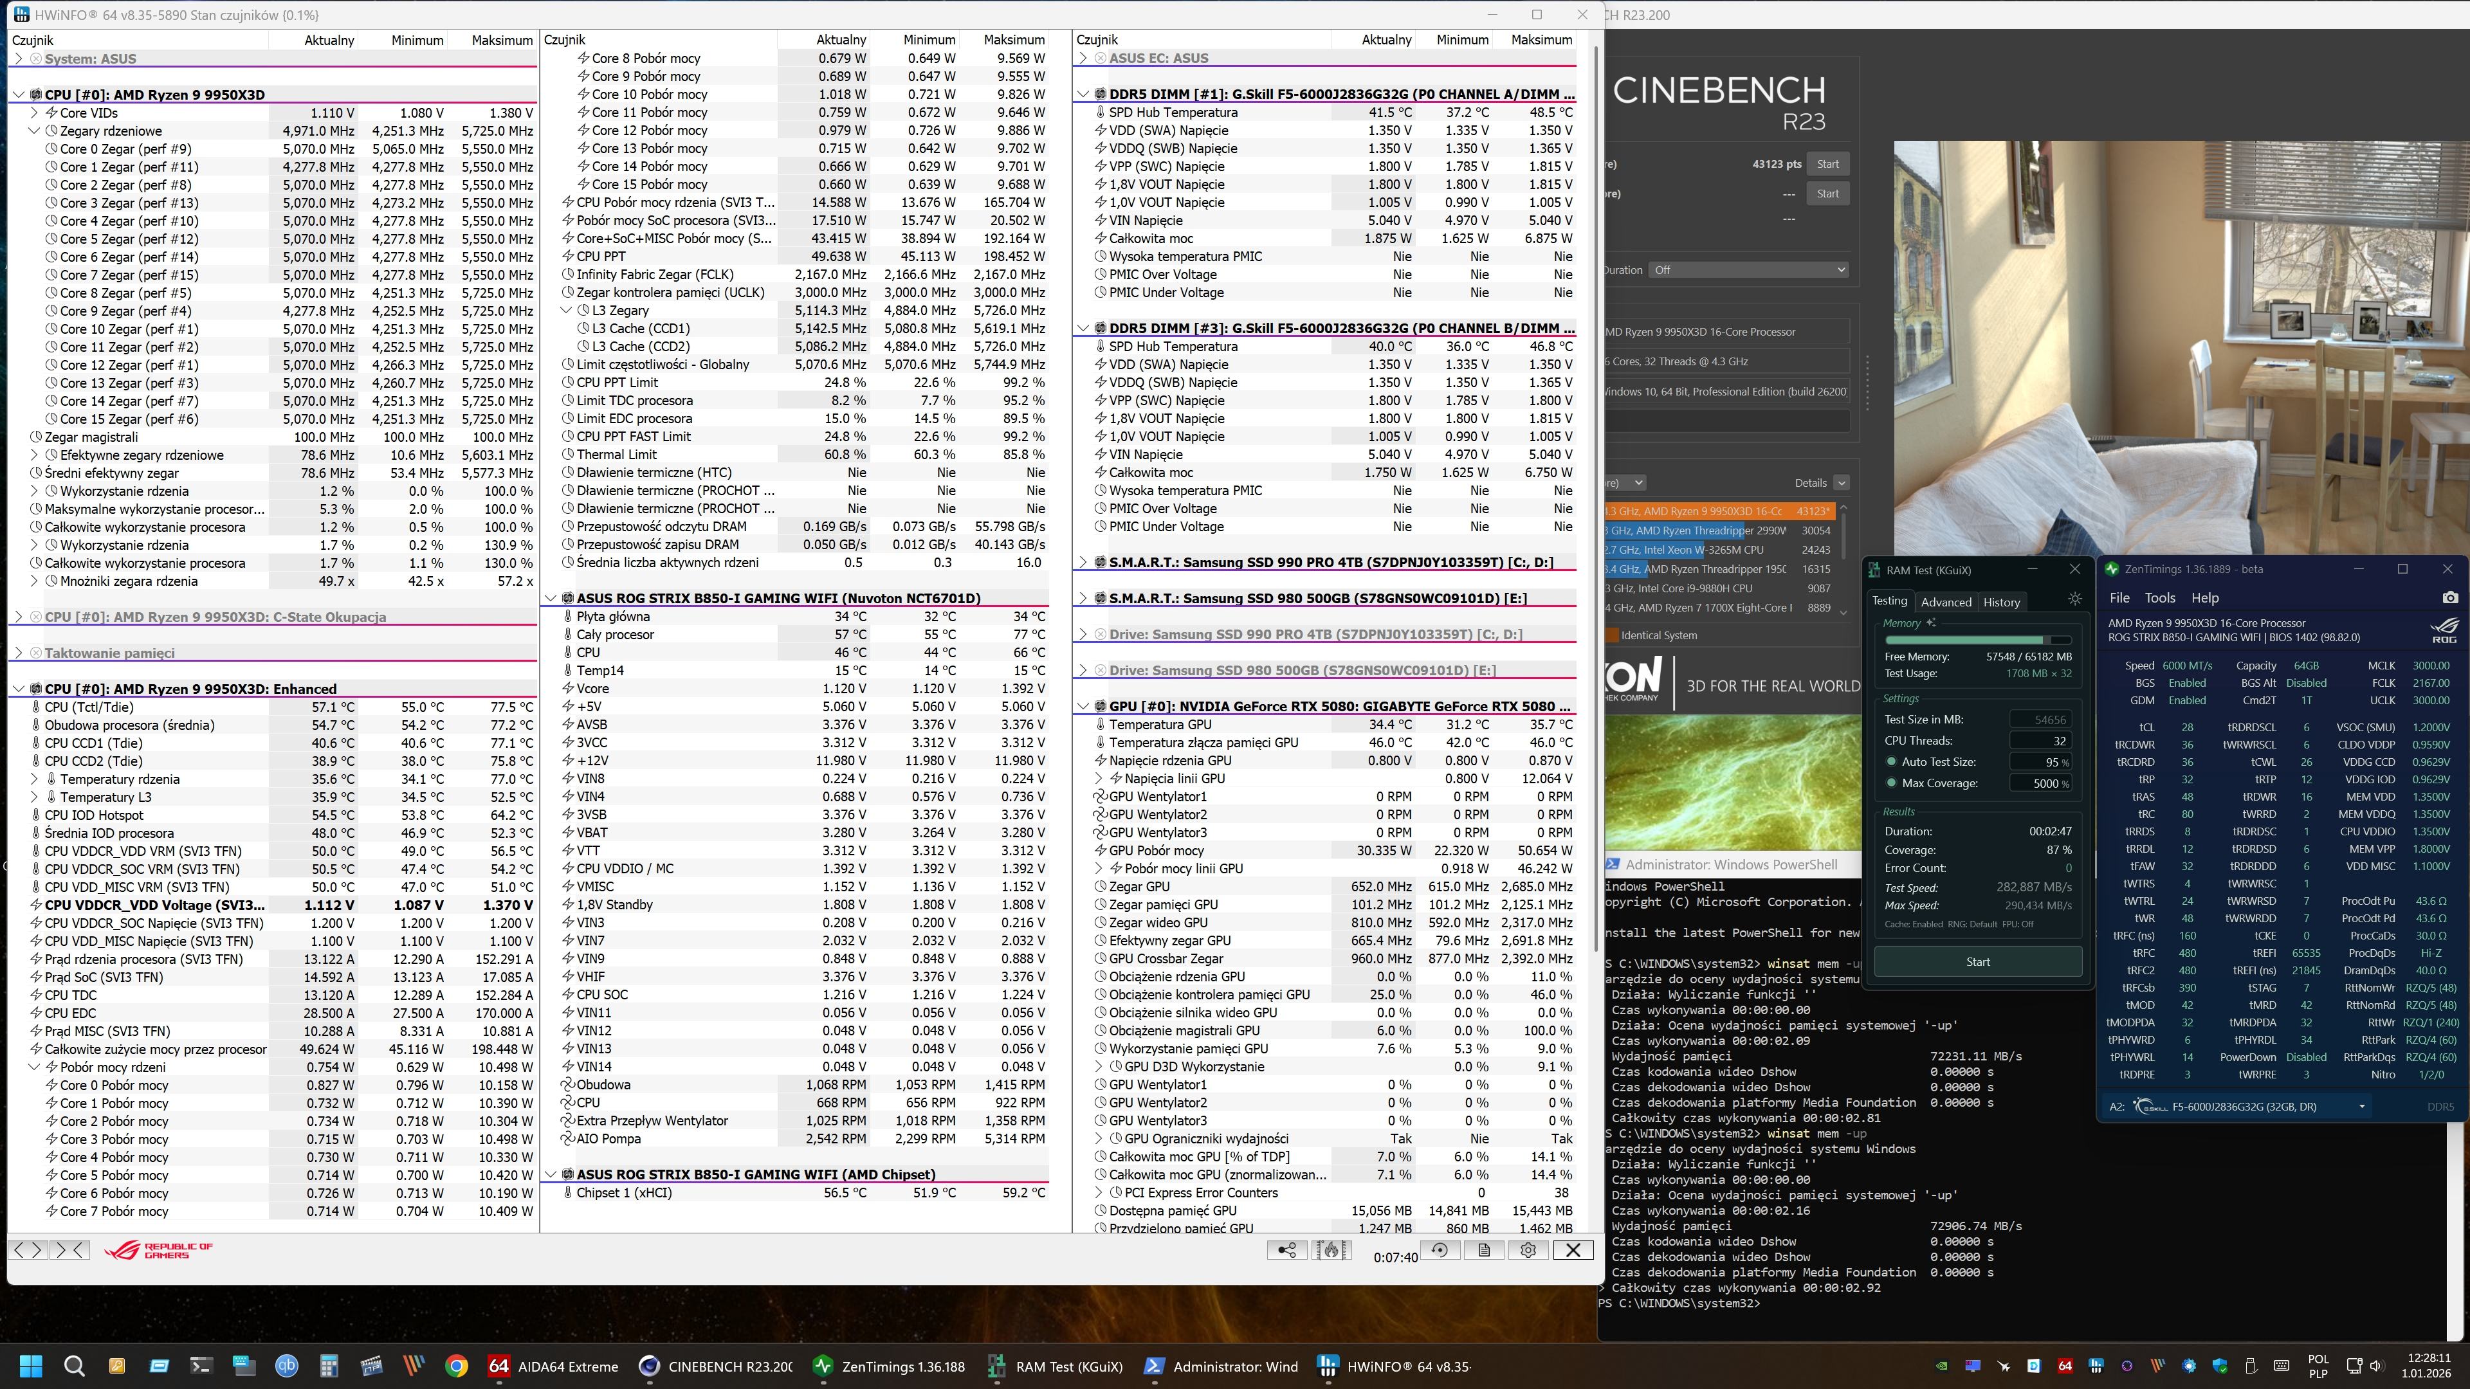
Task: Toggle the Max Coverage radio
Action: 1891,783
